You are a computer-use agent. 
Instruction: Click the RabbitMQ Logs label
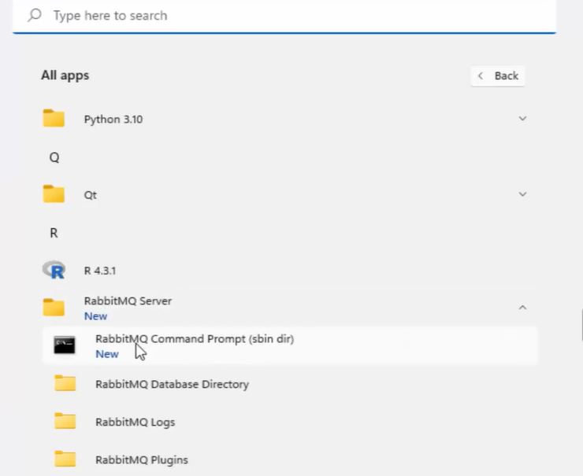(x=136, y=422)
